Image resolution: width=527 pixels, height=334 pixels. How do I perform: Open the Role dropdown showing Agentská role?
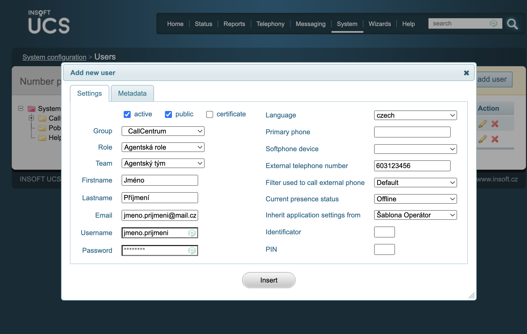[163, 147]
